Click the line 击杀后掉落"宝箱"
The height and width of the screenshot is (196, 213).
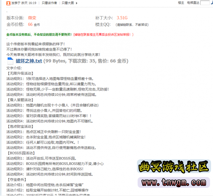click(45, 185)
